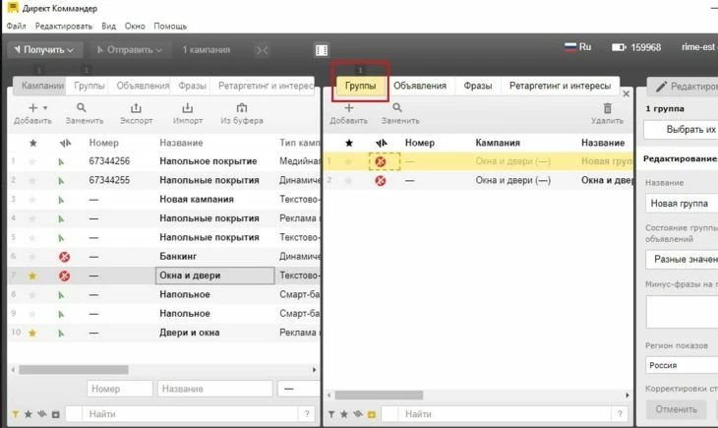Click the Редактировать pencil tab in right panel
This screenshot has width=718, height=428.
point(683,87)
